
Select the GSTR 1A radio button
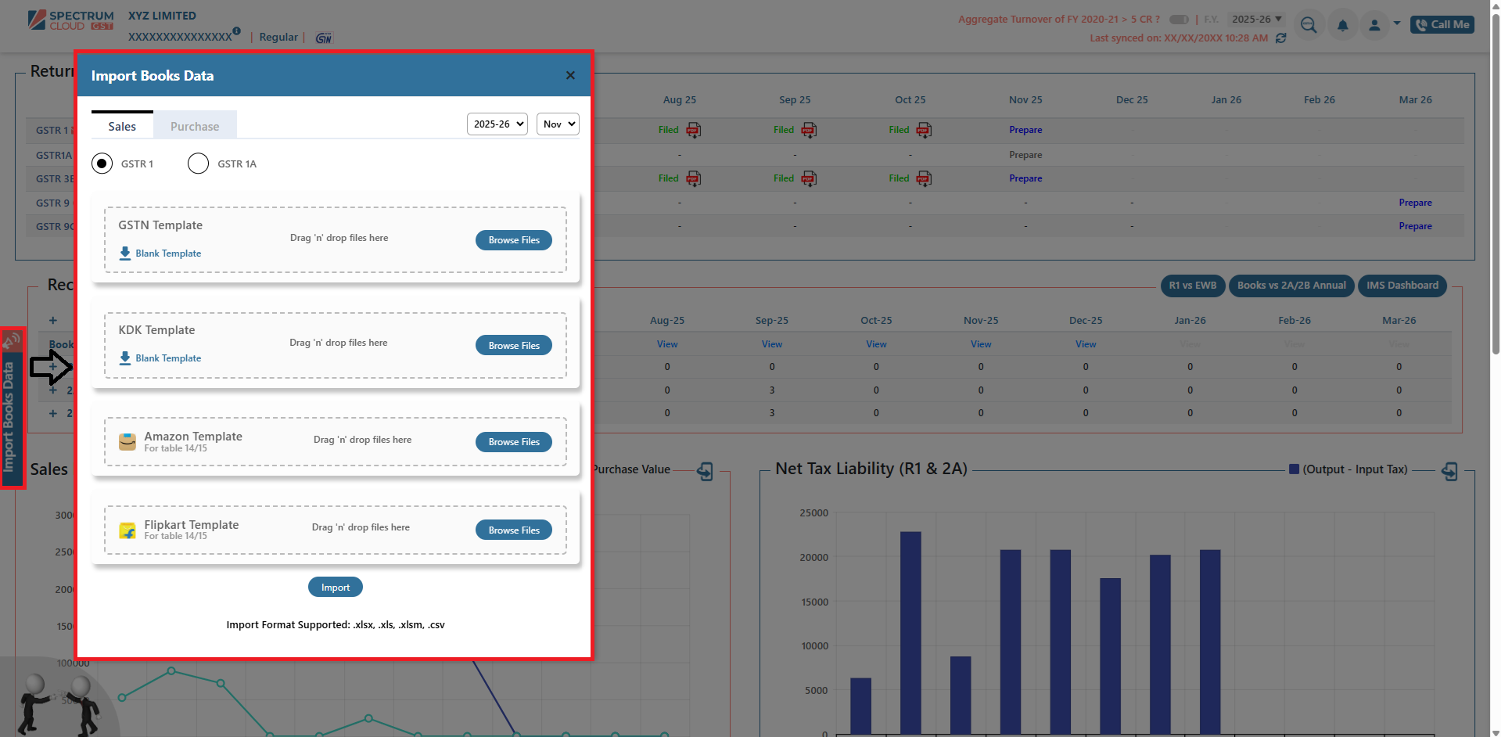point(198,164)
